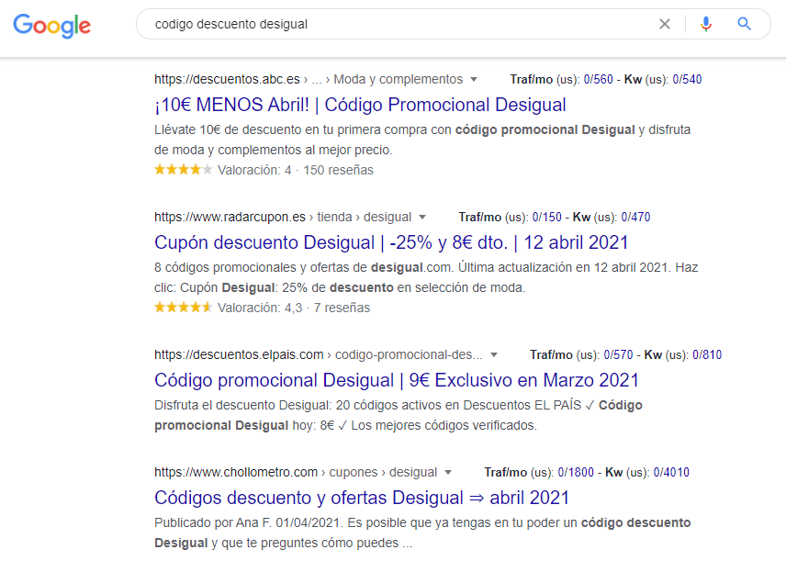Click the star rating with 7 reseñas

[184, 308]
